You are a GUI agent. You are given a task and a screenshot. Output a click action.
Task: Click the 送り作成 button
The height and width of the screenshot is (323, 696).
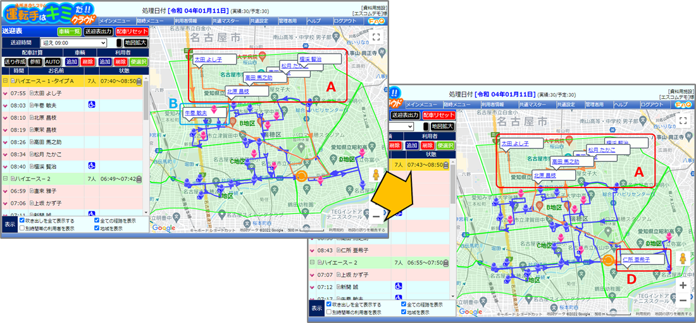click(15, 62)
